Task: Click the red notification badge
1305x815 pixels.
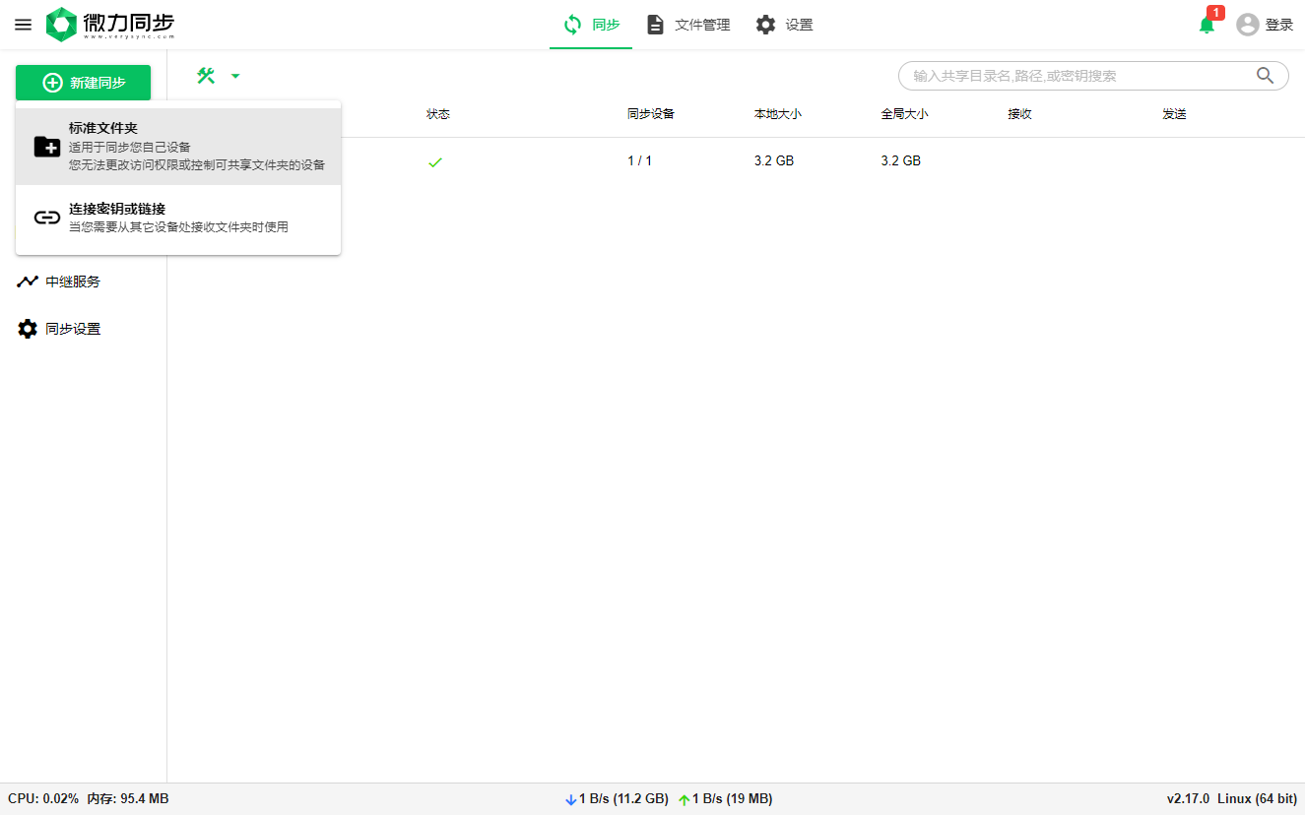Action: point(1215,13)
